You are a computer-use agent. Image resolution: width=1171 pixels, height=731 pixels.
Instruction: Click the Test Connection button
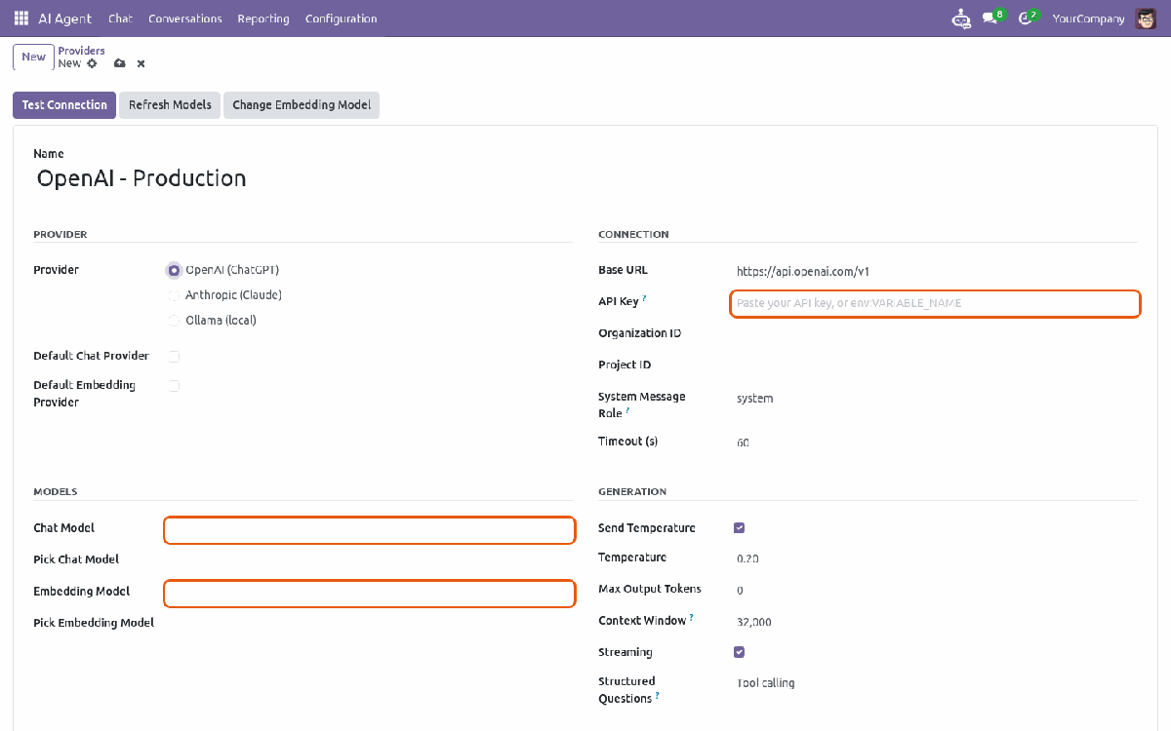click(64, 105)
